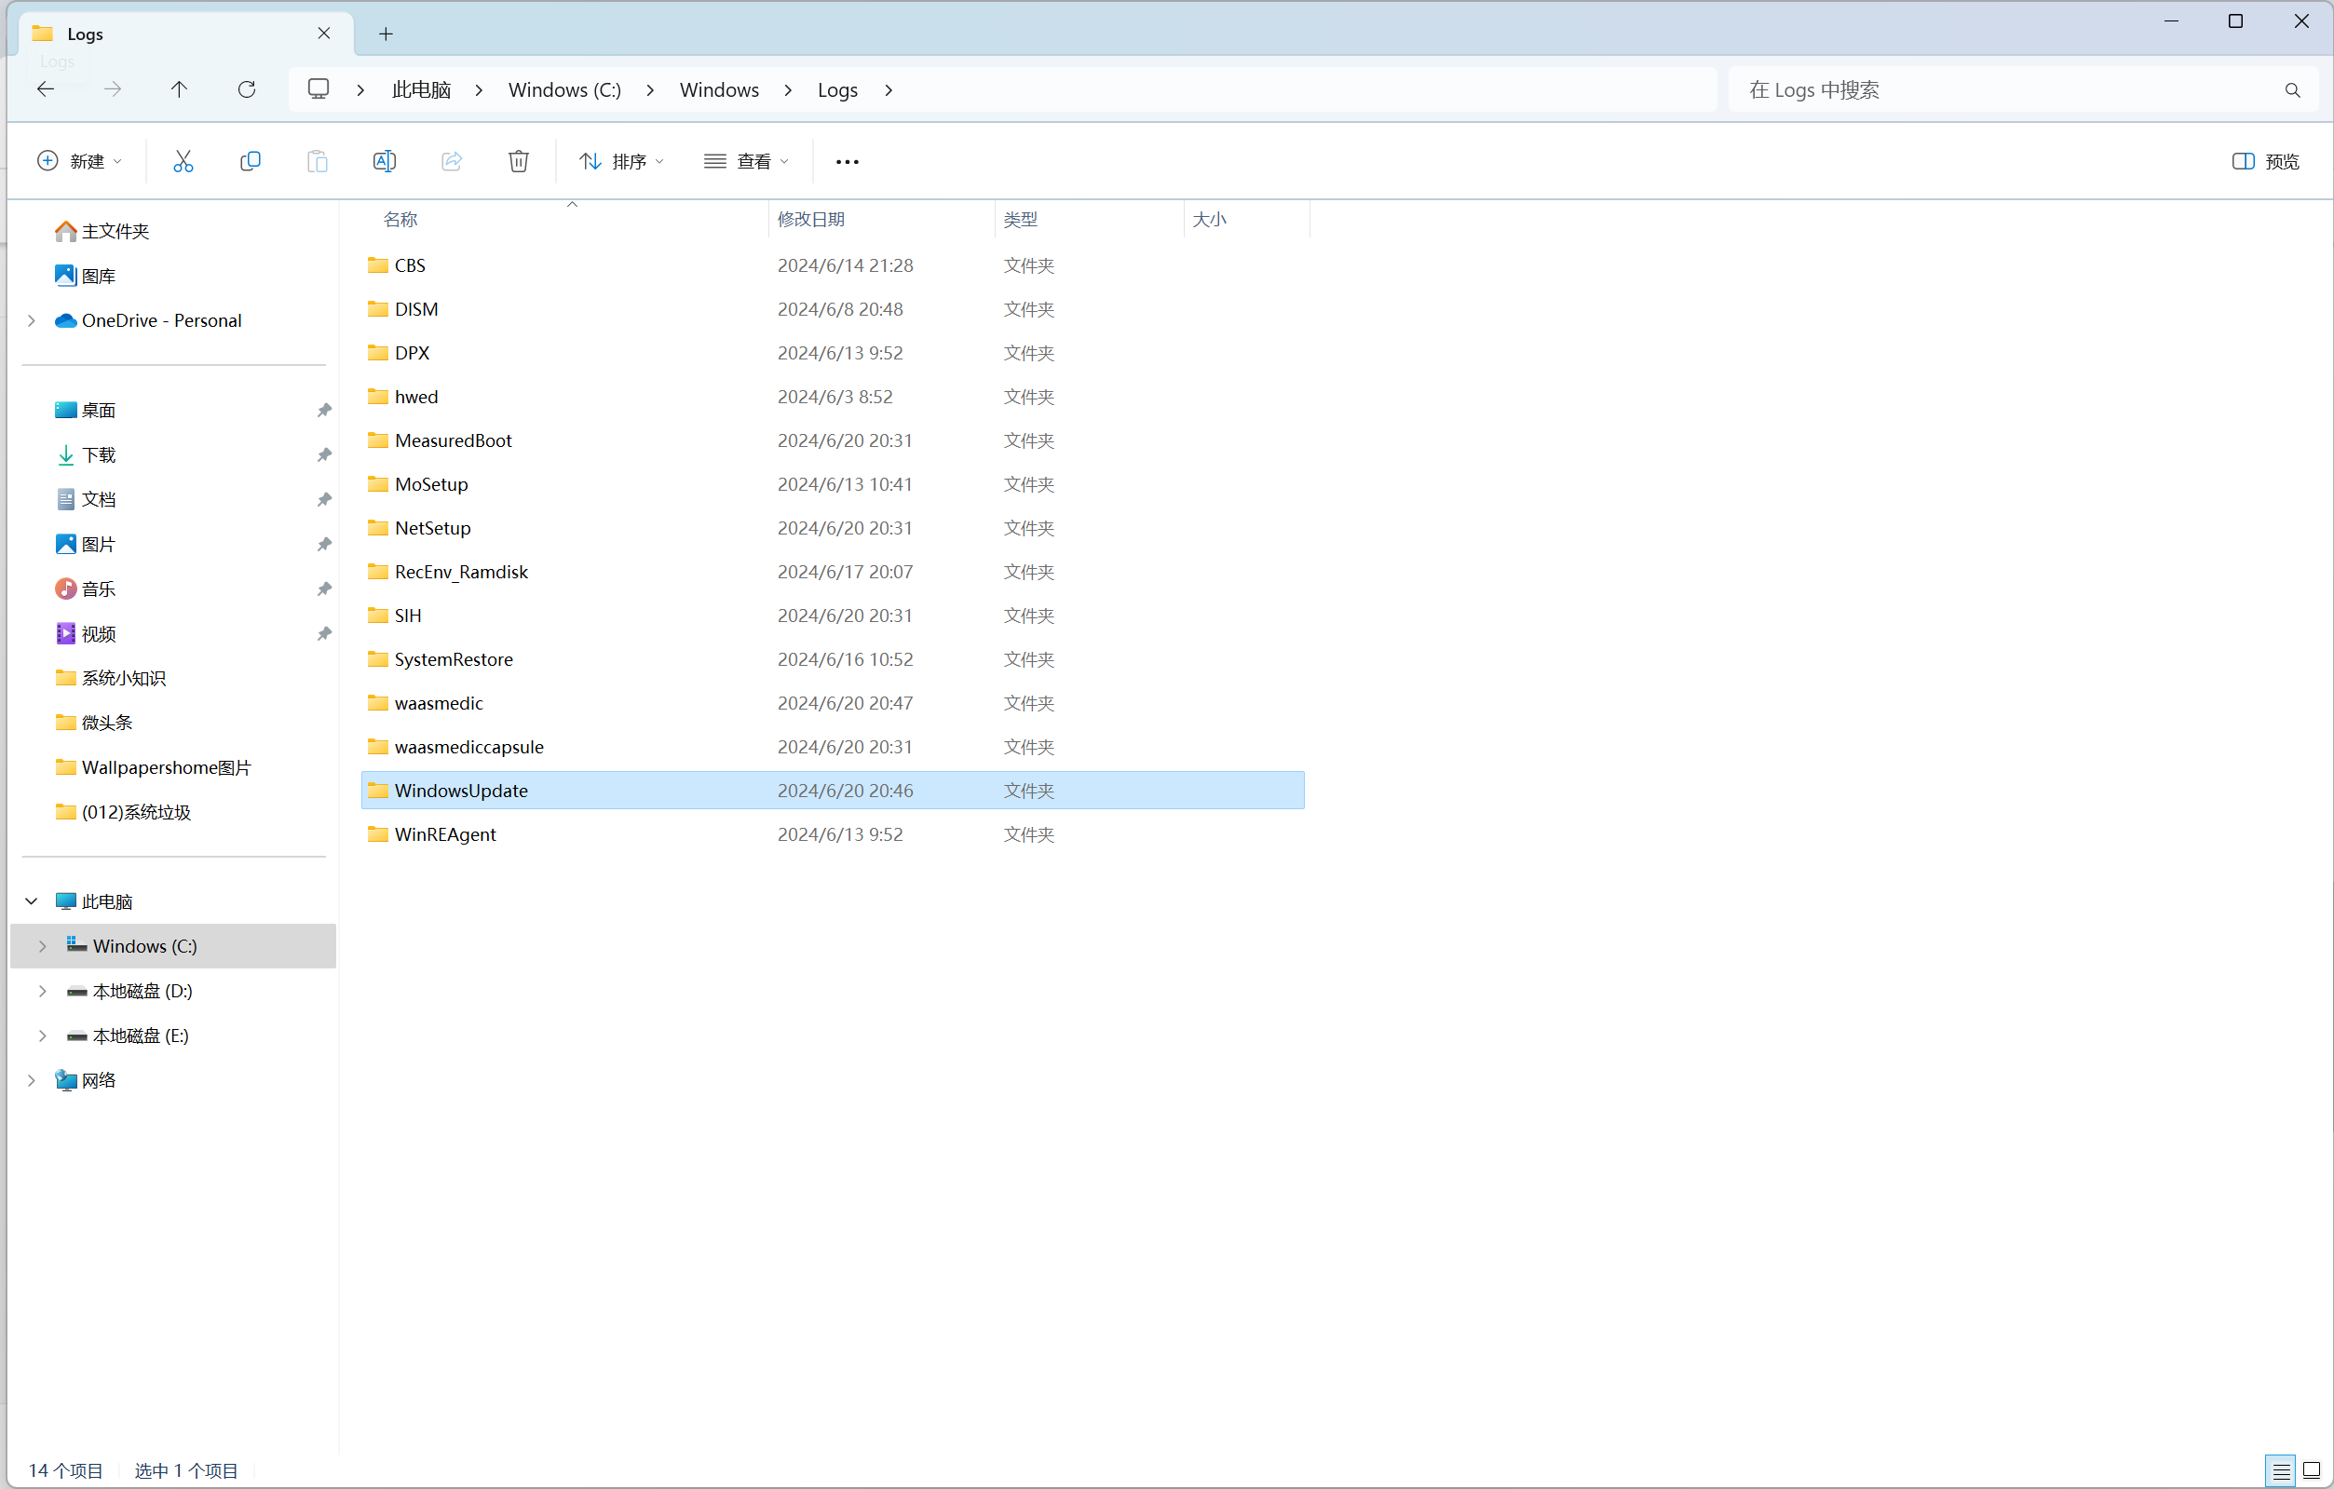Click the Rename icon in toolbar

click(384, 161)
